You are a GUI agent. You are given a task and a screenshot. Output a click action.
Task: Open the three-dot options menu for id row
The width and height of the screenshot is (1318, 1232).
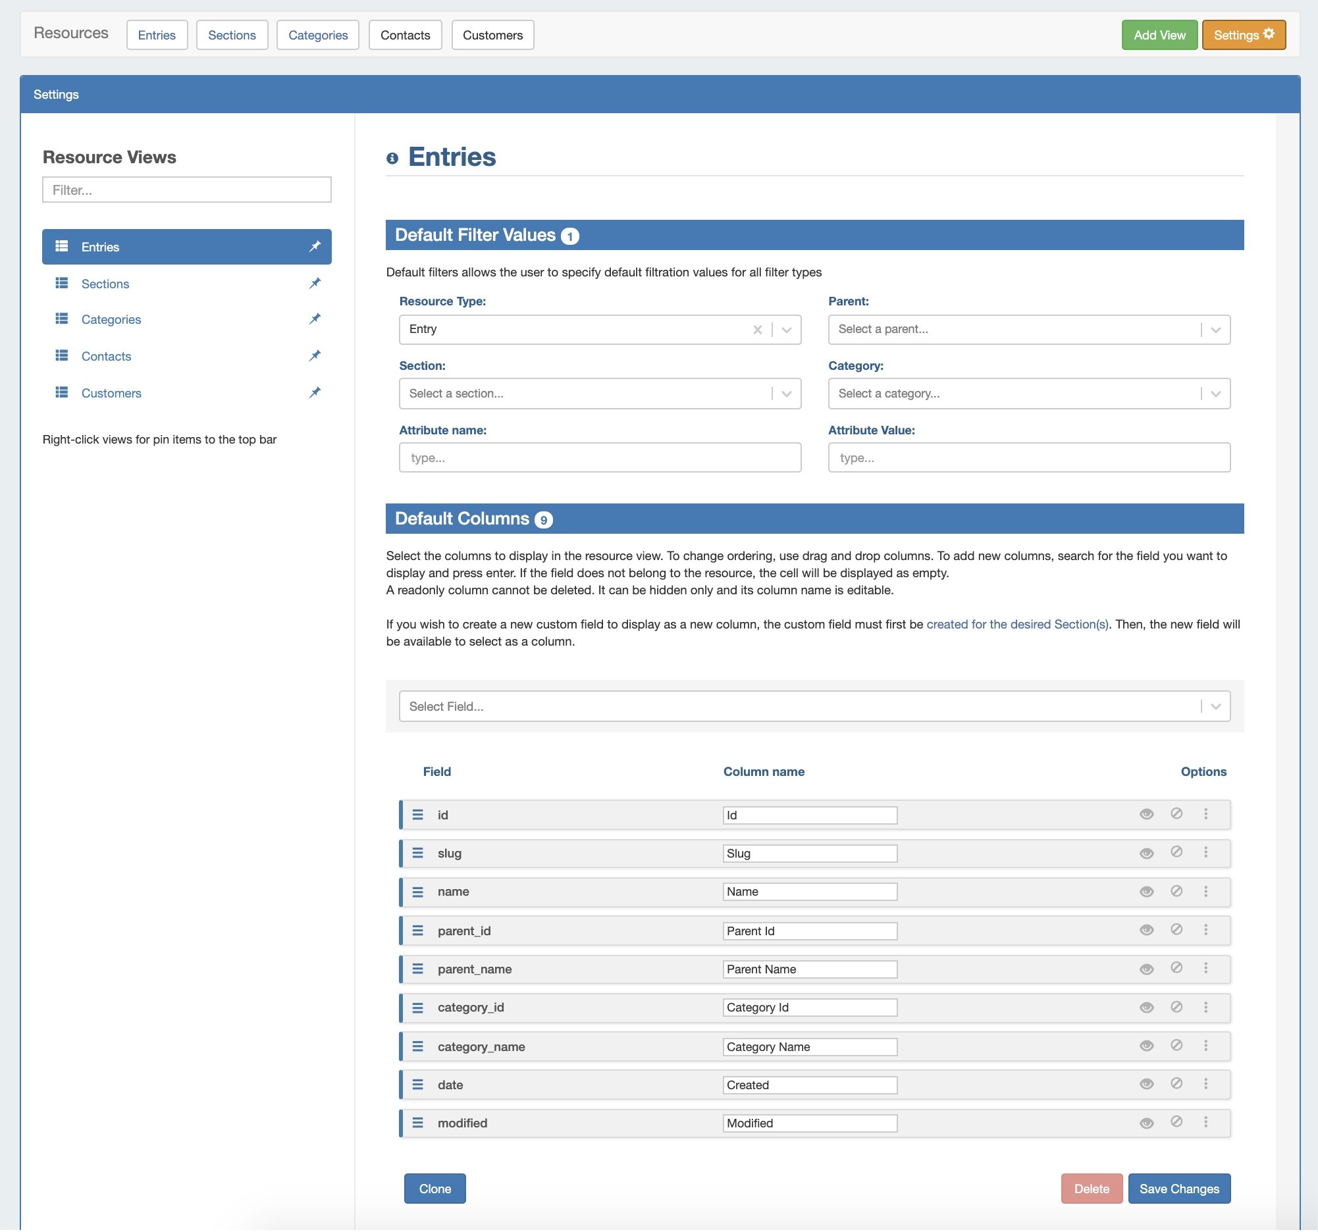click(1206, 815)
